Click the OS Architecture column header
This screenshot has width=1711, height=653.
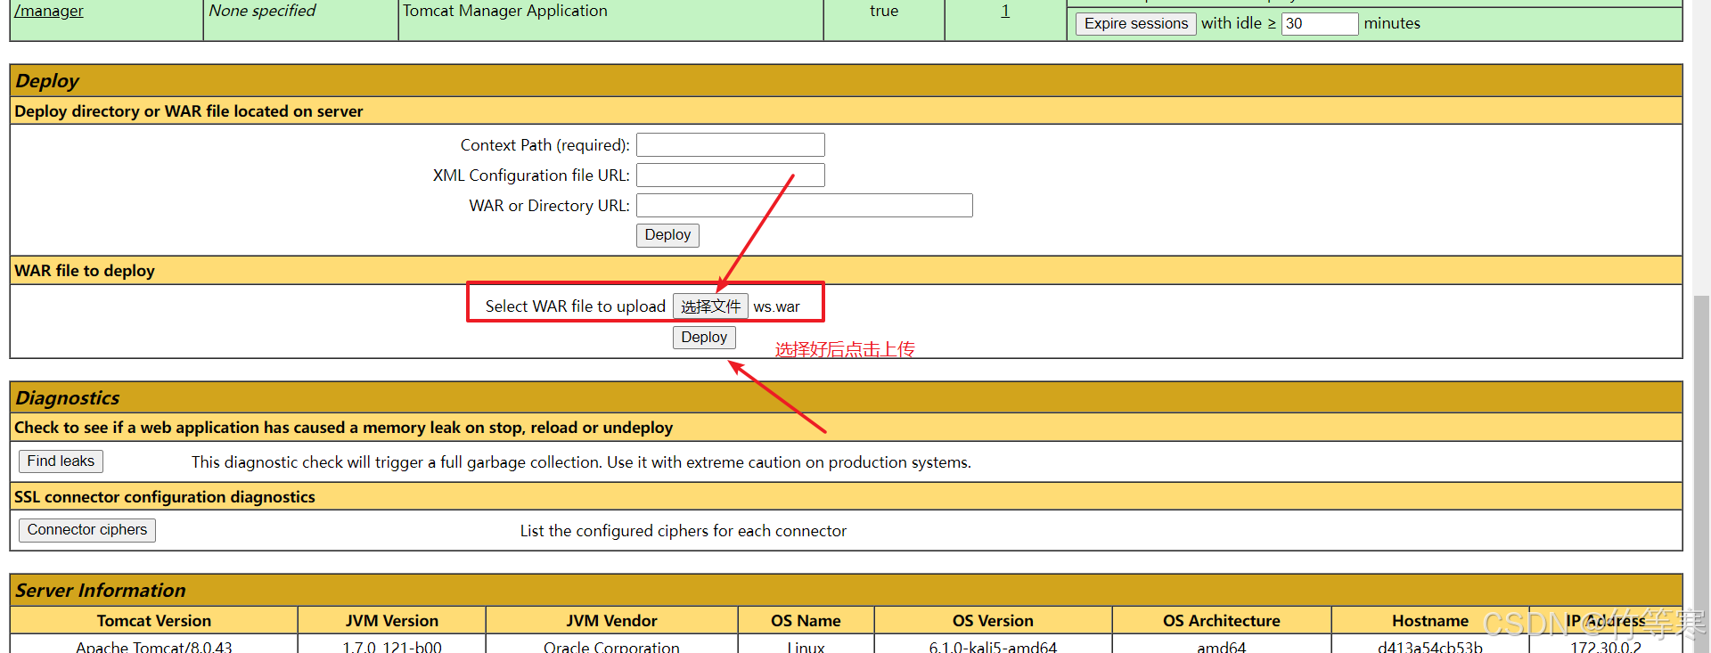pos(1222,621)
